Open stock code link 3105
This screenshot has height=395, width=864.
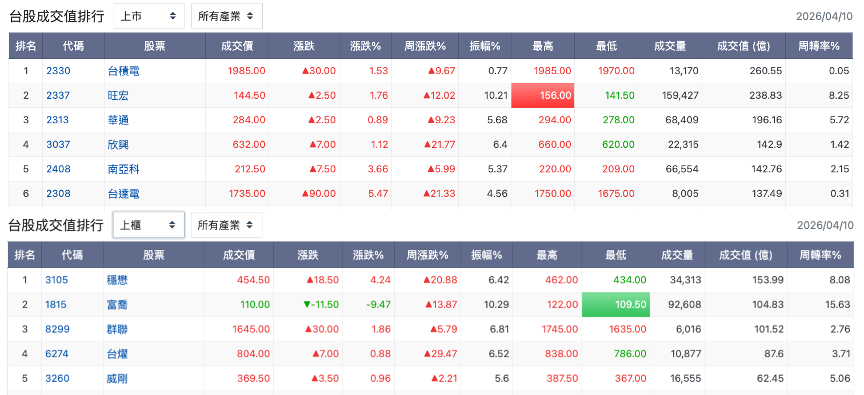pyautogui.click(x=57, y=280)
